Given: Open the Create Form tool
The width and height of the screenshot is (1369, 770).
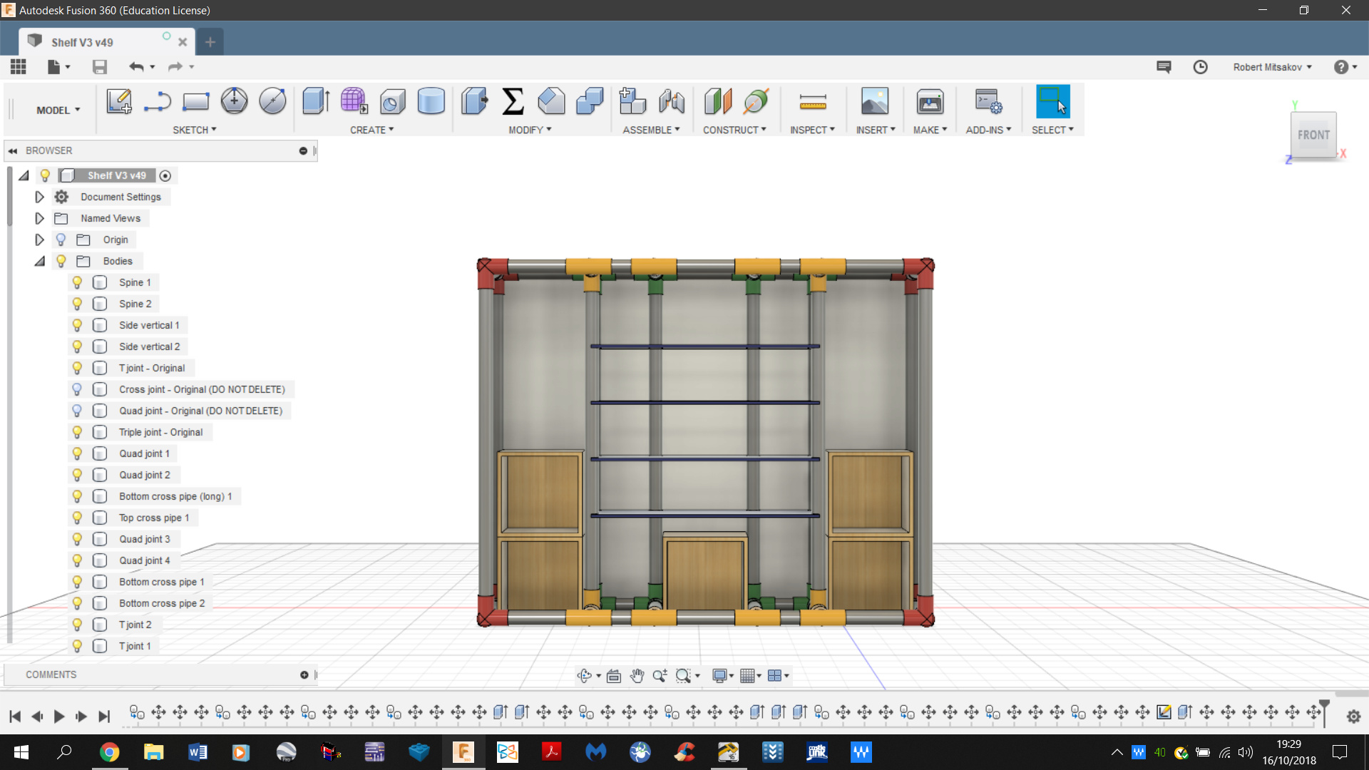Looking at the screenshot, I should click(x=354, y=101).
